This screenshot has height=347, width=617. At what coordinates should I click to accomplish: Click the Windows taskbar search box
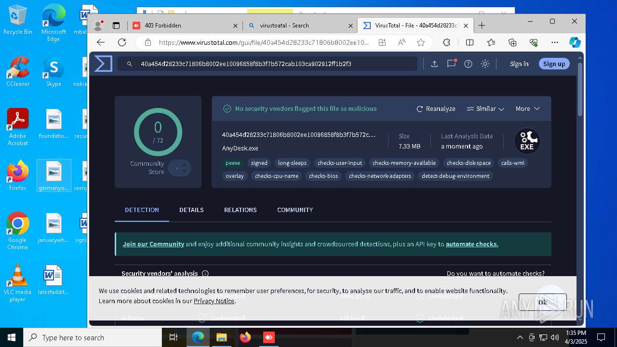tap(93, 337)
